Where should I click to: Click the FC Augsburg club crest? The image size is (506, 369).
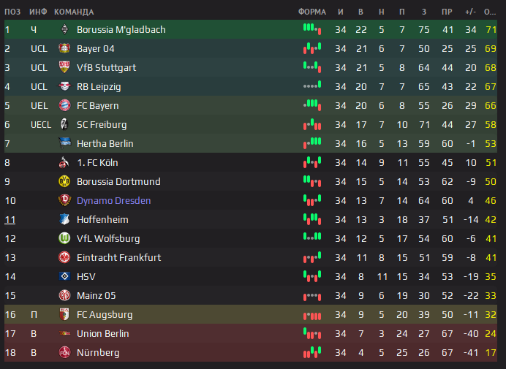pos(64,314)
